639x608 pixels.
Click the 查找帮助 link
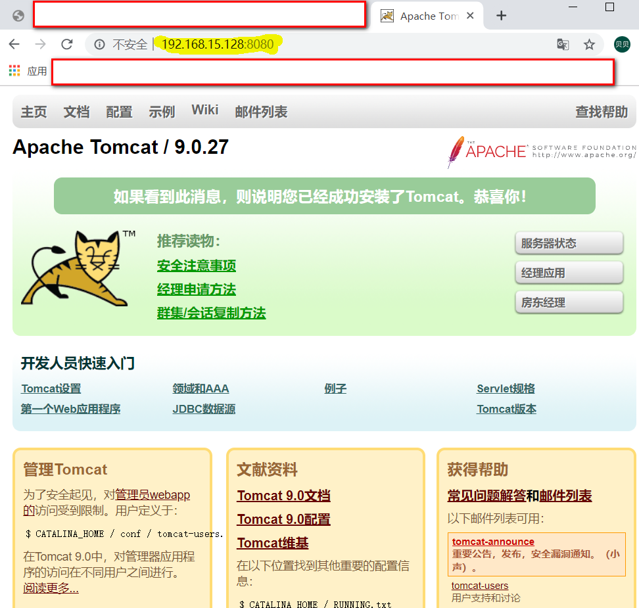[602, 112]
